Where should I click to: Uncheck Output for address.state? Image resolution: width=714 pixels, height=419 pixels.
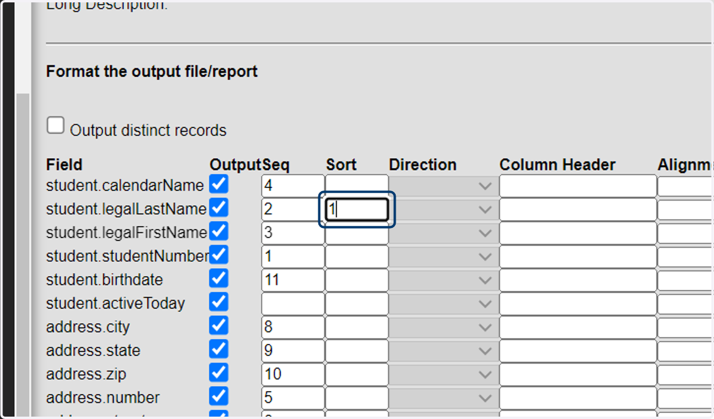pyautogui.click(x=219, y=349)
